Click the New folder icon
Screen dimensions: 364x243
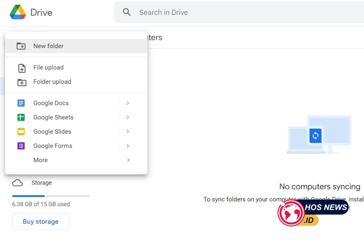tap(21, 46)
